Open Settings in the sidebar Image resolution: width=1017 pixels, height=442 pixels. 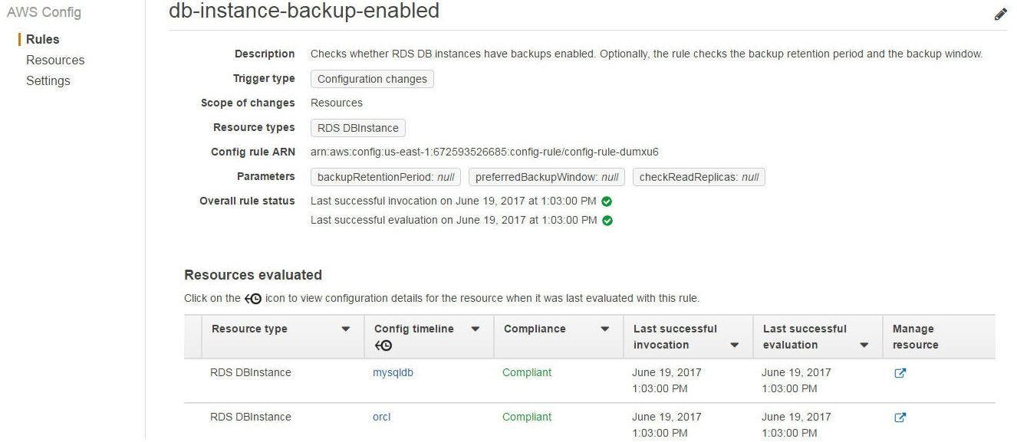[x=48, y=80]
